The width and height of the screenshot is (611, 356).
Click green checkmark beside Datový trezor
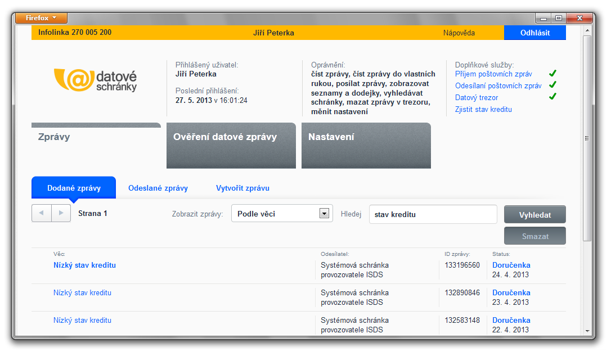[x=552, y=97]
